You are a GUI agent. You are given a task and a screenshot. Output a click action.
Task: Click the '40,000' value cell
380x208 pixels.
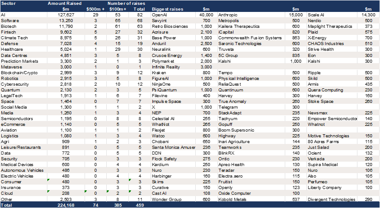point(206,15)
